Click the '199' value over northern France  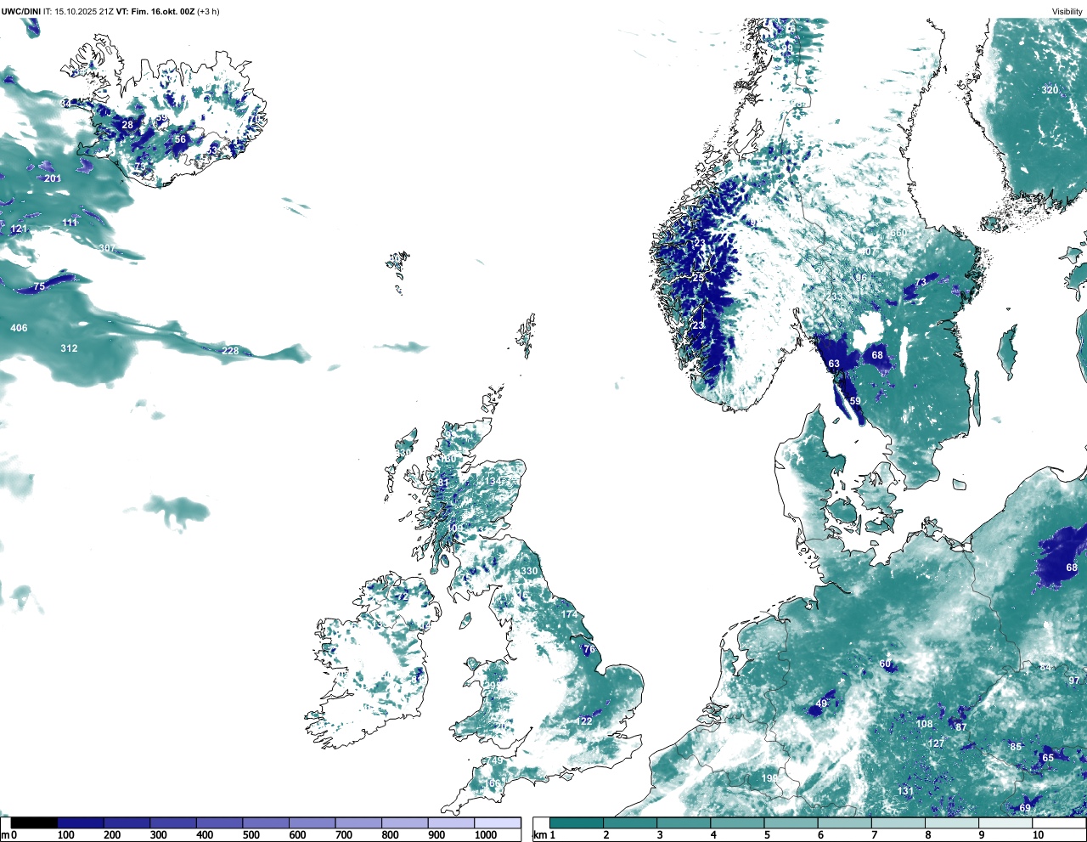pos(769,778)
